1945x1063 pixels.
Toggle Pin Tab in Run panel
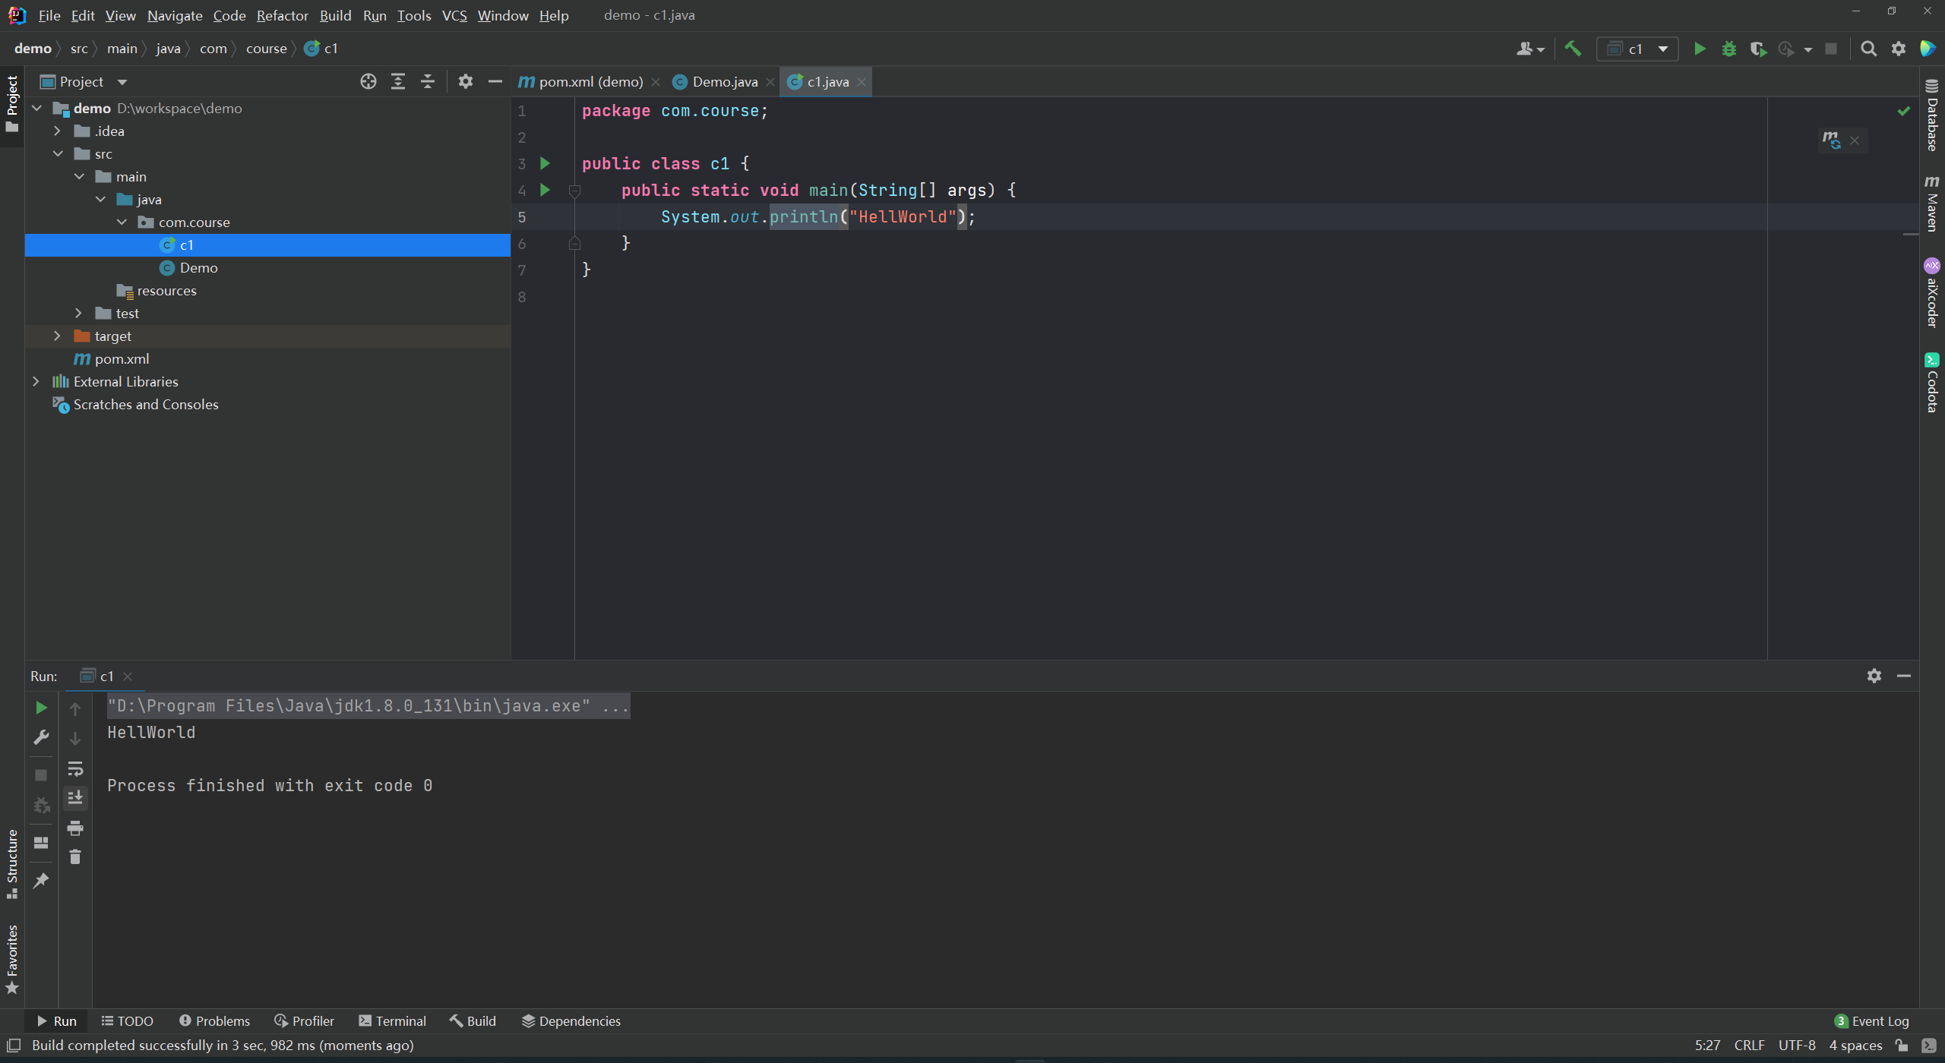point(41,880)
